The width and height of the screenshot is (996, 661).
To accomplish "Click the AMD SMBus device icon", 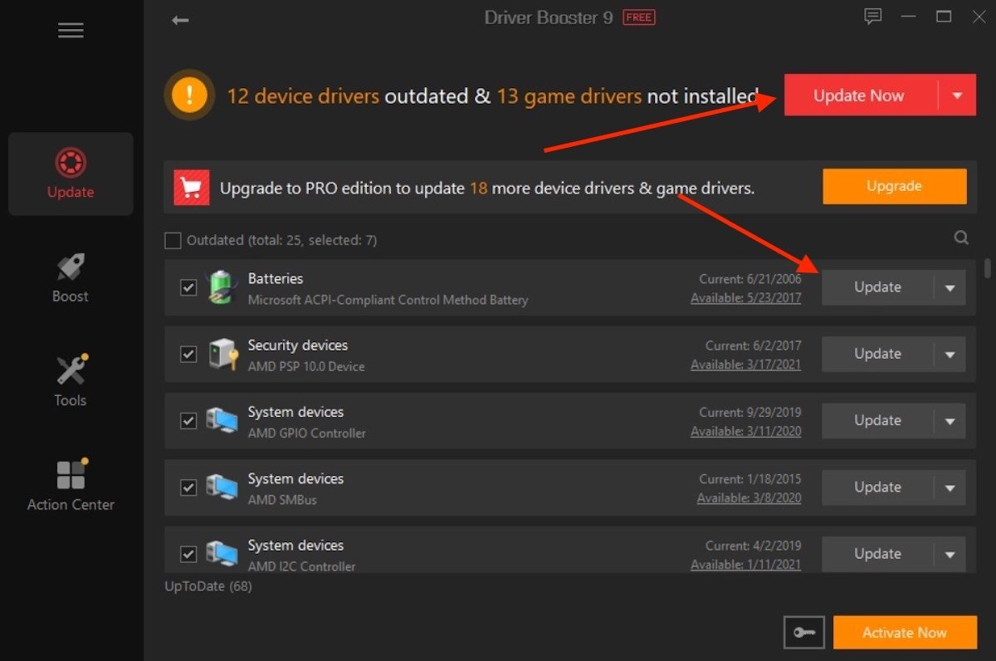I will click(x=222, y=487).
